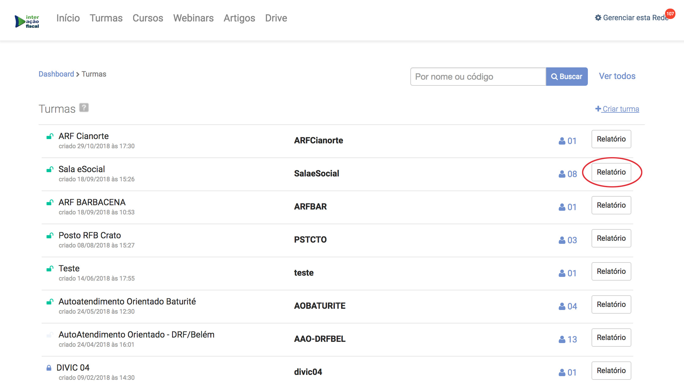
Task: Click the locked padlock icon beside DIVIC 04
Action: coord(49,368)
